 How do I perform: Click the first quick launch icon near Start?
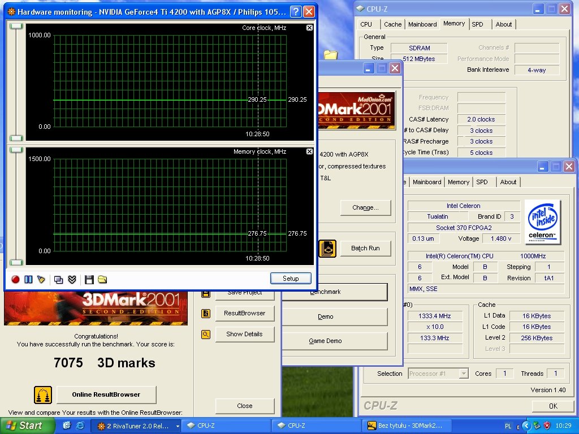coord(67,426)
